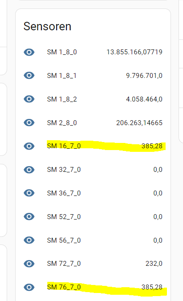Click the eye icon beside SM 1_8_0
183x301 pixels.
pos(29,52)
